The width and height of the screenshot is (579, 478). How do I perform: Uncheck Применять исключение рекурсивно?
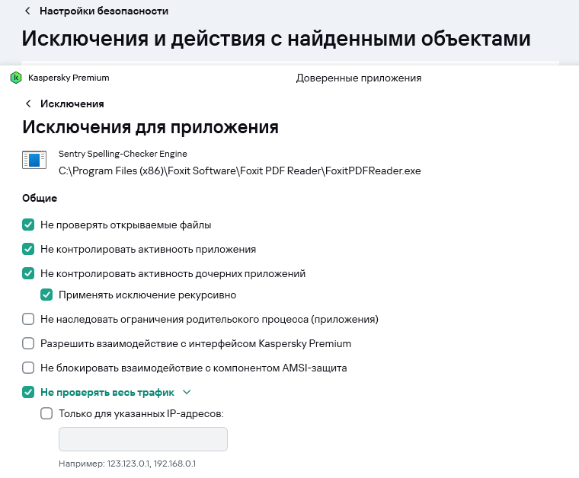point(46,295)
